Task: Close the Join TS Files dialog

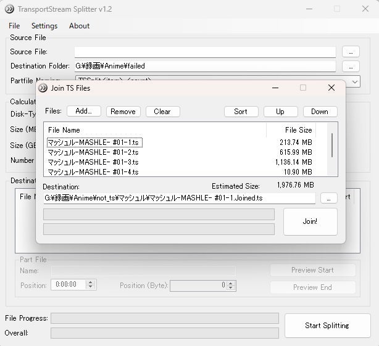Action: point(331,88)
